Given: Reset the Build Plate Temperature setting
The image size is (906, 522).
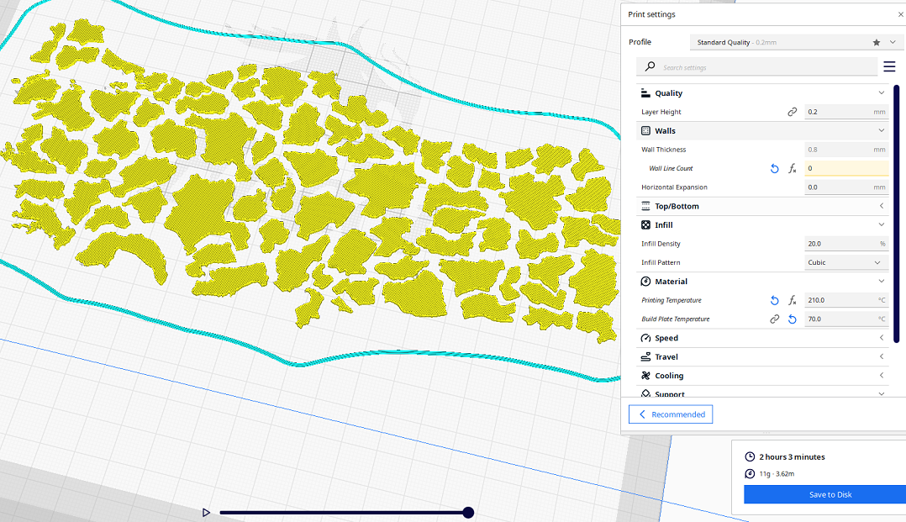Looking at the screenshot, I should point(792,319).
